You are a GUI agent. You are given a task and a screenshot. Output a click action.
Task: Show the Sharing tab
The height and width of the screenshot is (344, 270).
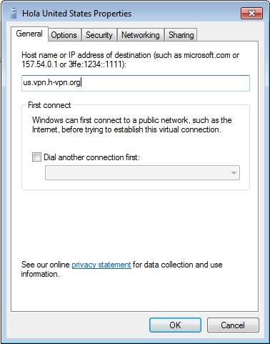[181, 35]
